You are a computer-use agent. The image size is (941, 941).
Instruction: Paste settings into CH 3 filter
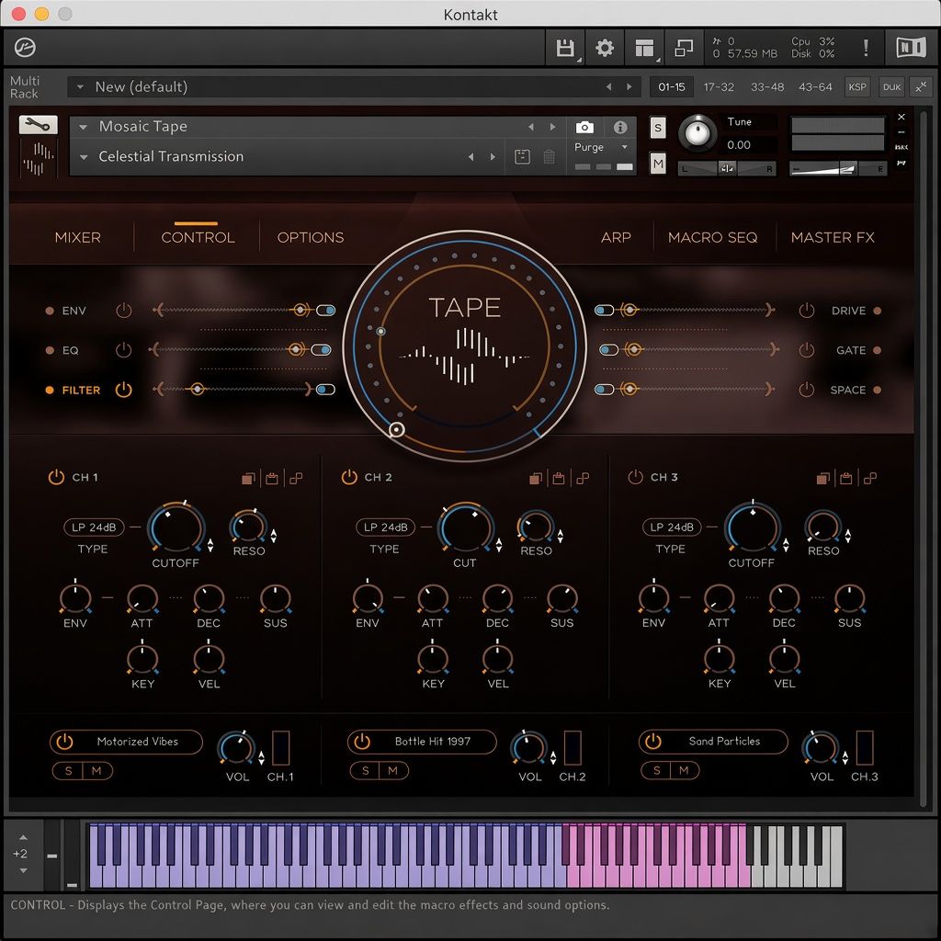point(846,478)
